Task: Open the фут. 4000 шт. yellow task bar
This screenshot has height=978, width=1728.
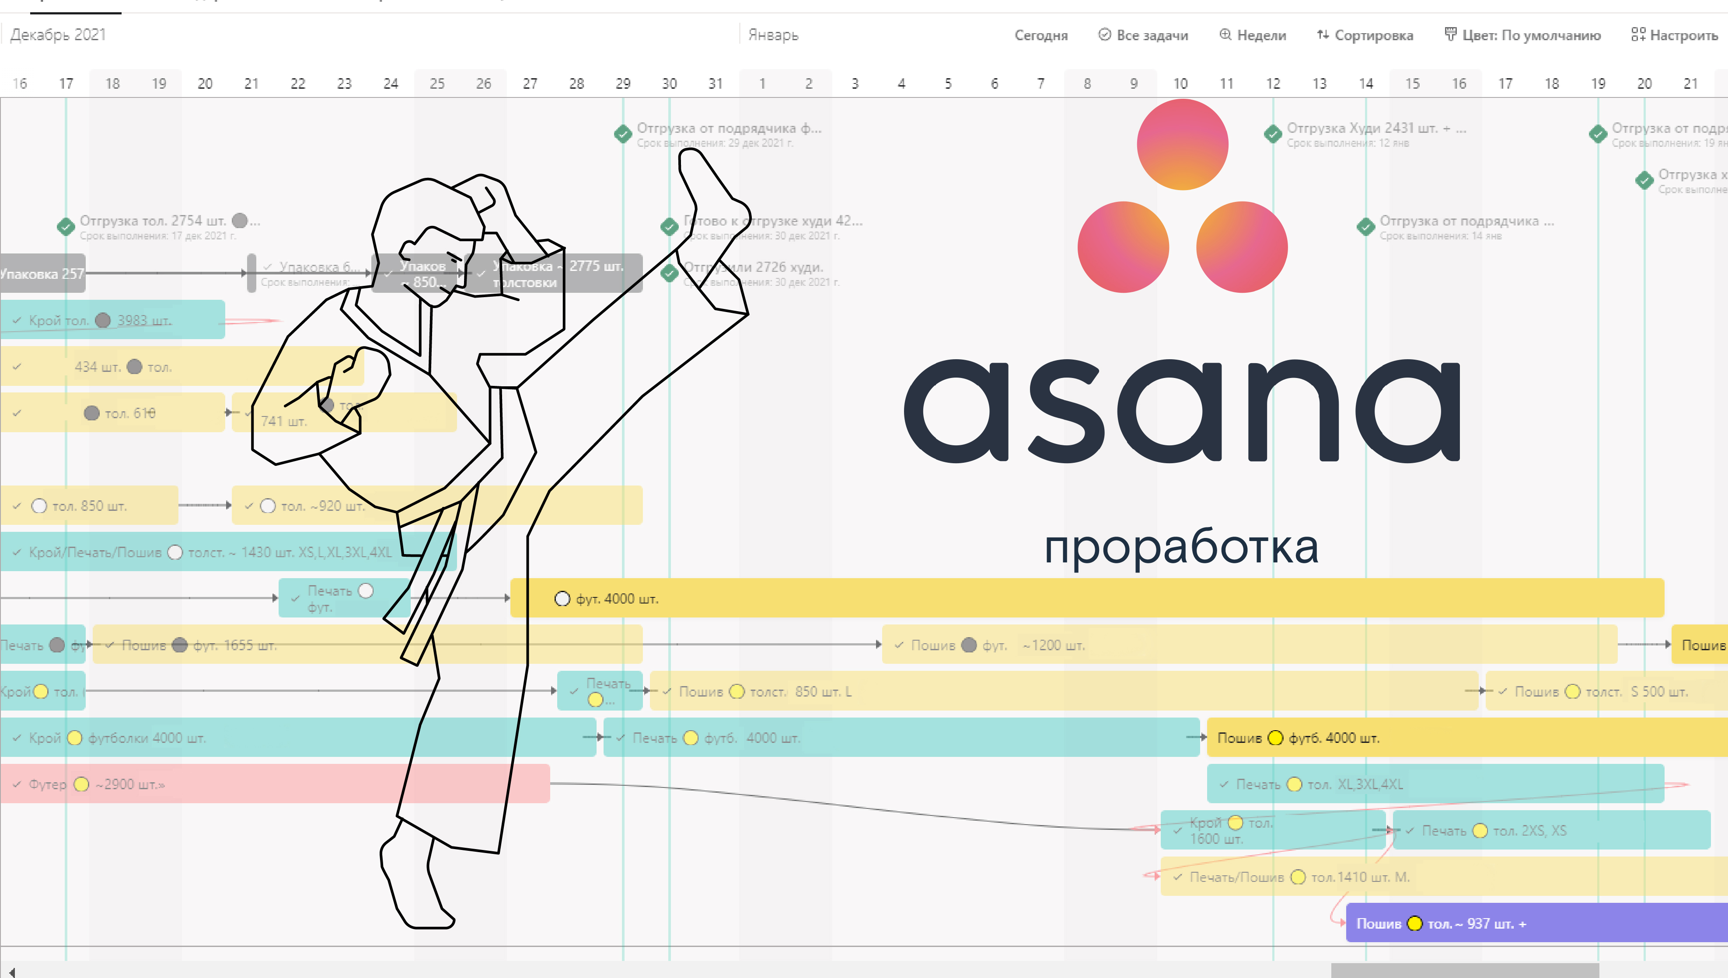Action: [x=1087, y=598]
